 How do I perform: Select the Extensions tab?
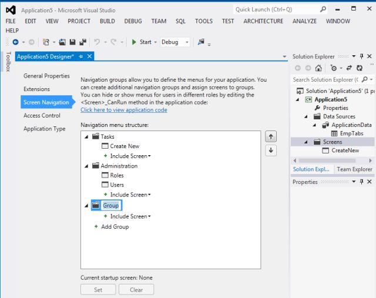36,89
